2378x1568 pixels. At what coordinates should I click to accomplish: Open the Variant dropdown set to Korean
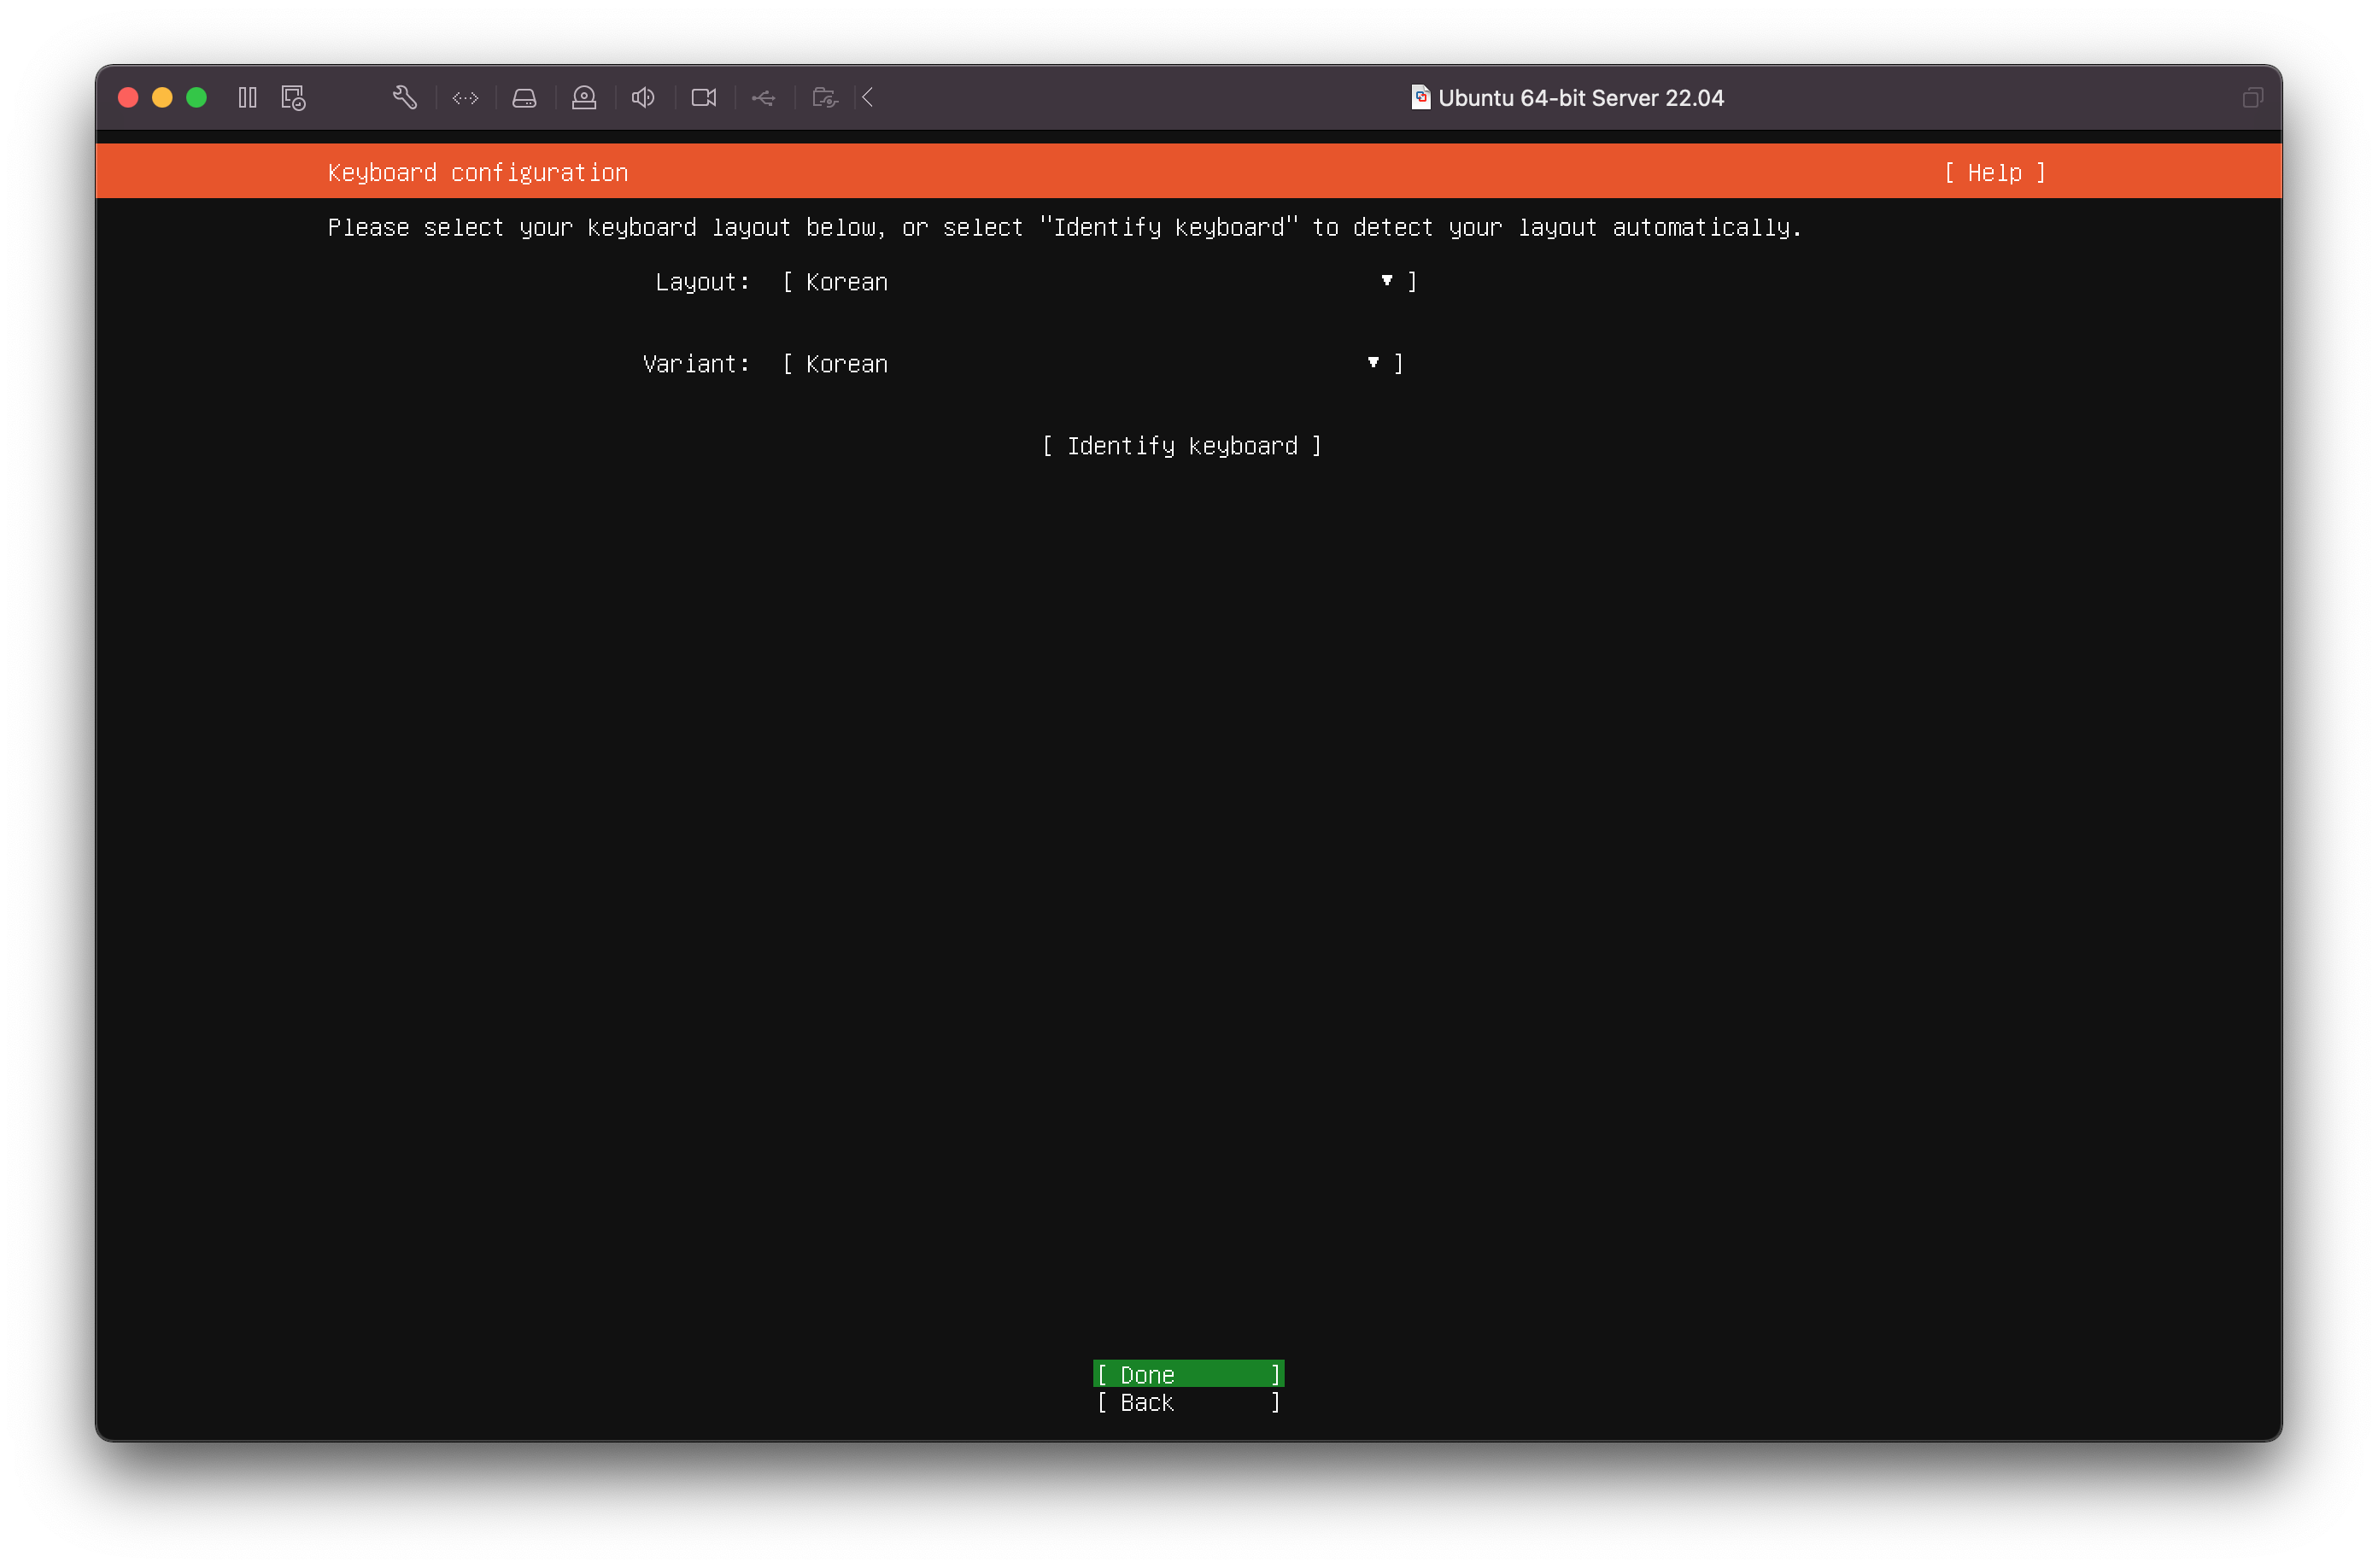1092,364
